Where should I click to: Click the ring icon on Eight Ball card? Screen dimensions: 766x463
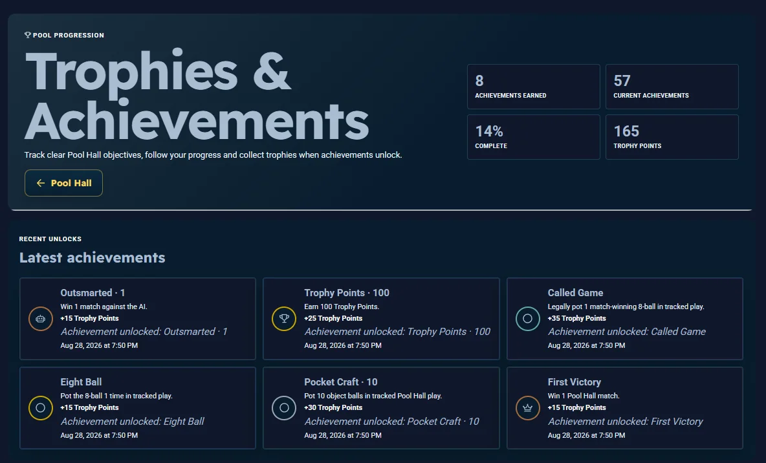coord(41,408)
